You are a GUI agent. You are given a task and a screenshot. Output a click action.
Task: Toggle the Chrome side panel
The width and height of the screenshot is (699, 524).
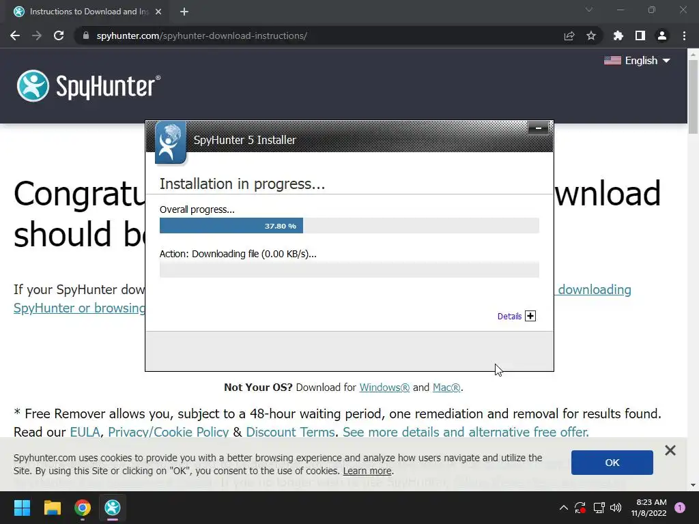pos(640,35)
